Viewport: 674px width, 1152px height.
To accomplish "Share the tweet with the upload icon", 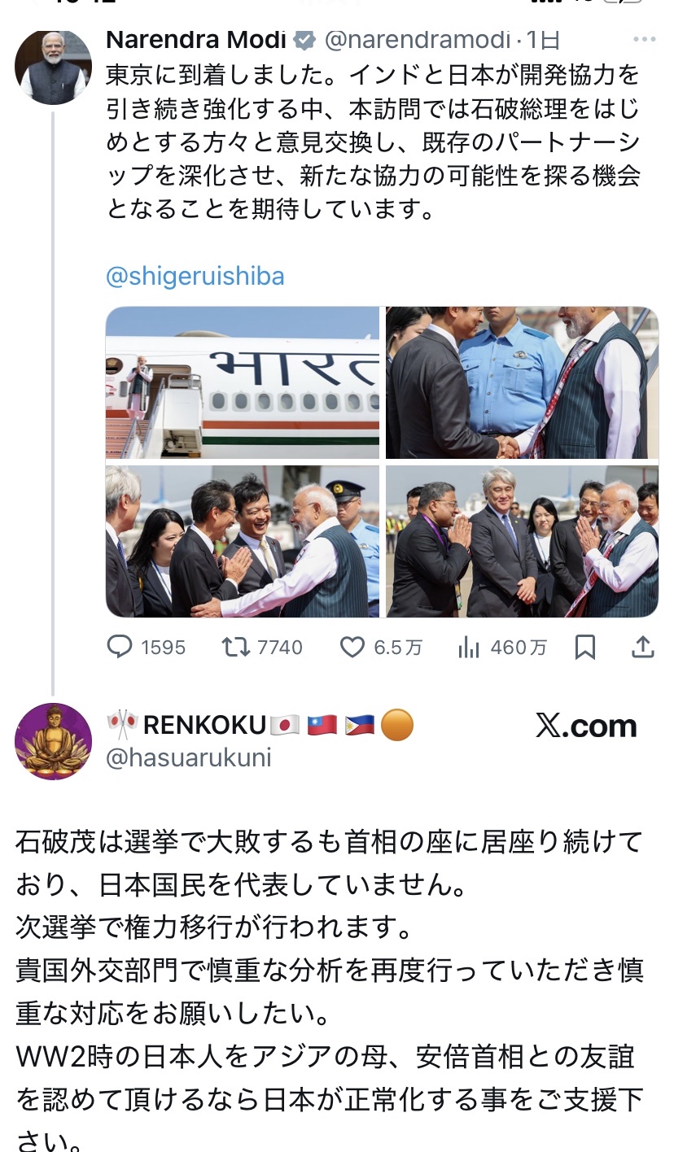I will click(643, 647).
